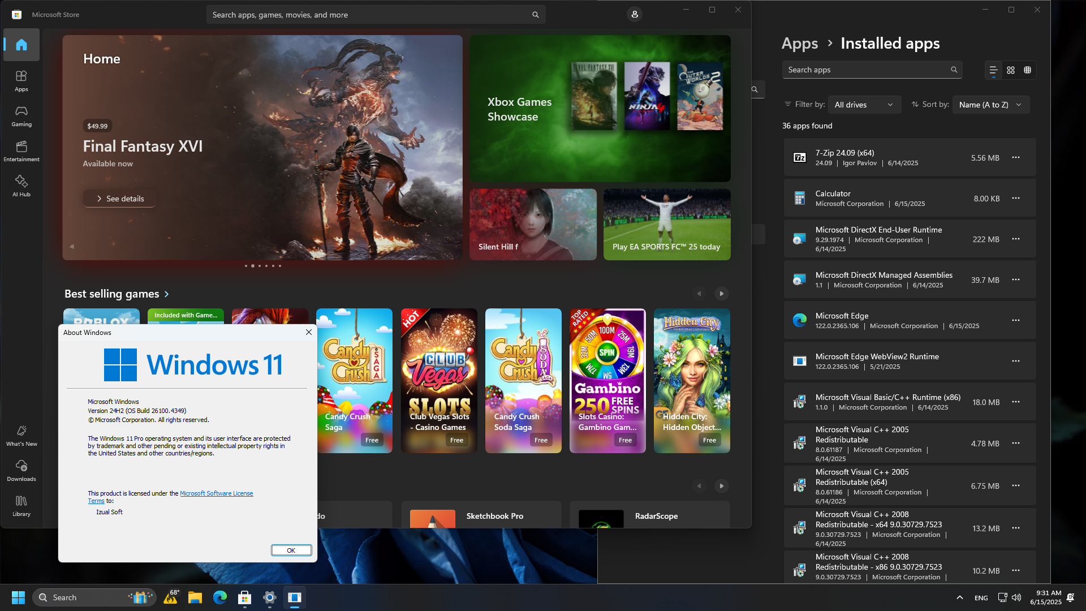This screenshot has height=611, width=1086.
Task: Open Settings from the taskbar
Action: tap(270, 597)
